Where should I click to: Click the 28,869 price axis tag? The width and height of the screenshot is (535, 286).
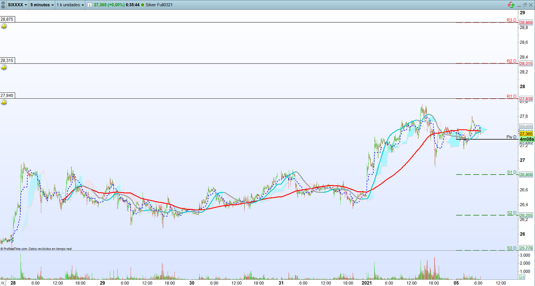tap(526, 23)
